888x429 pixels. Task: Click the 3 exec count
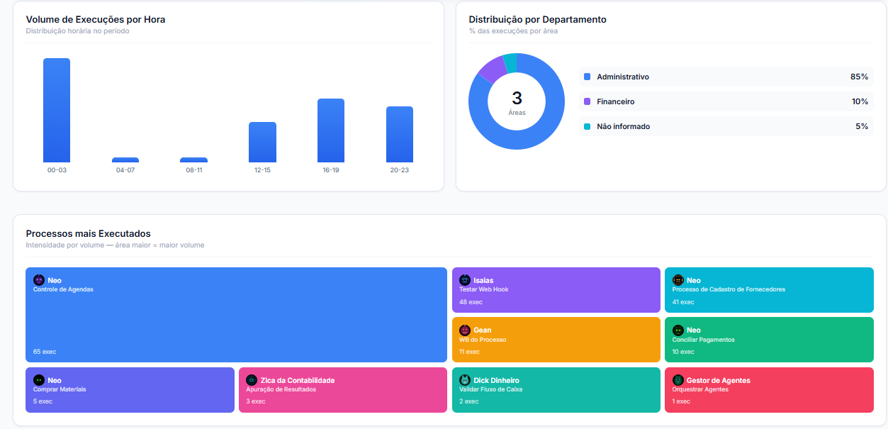pyautogui.click(x=256, y=401)
